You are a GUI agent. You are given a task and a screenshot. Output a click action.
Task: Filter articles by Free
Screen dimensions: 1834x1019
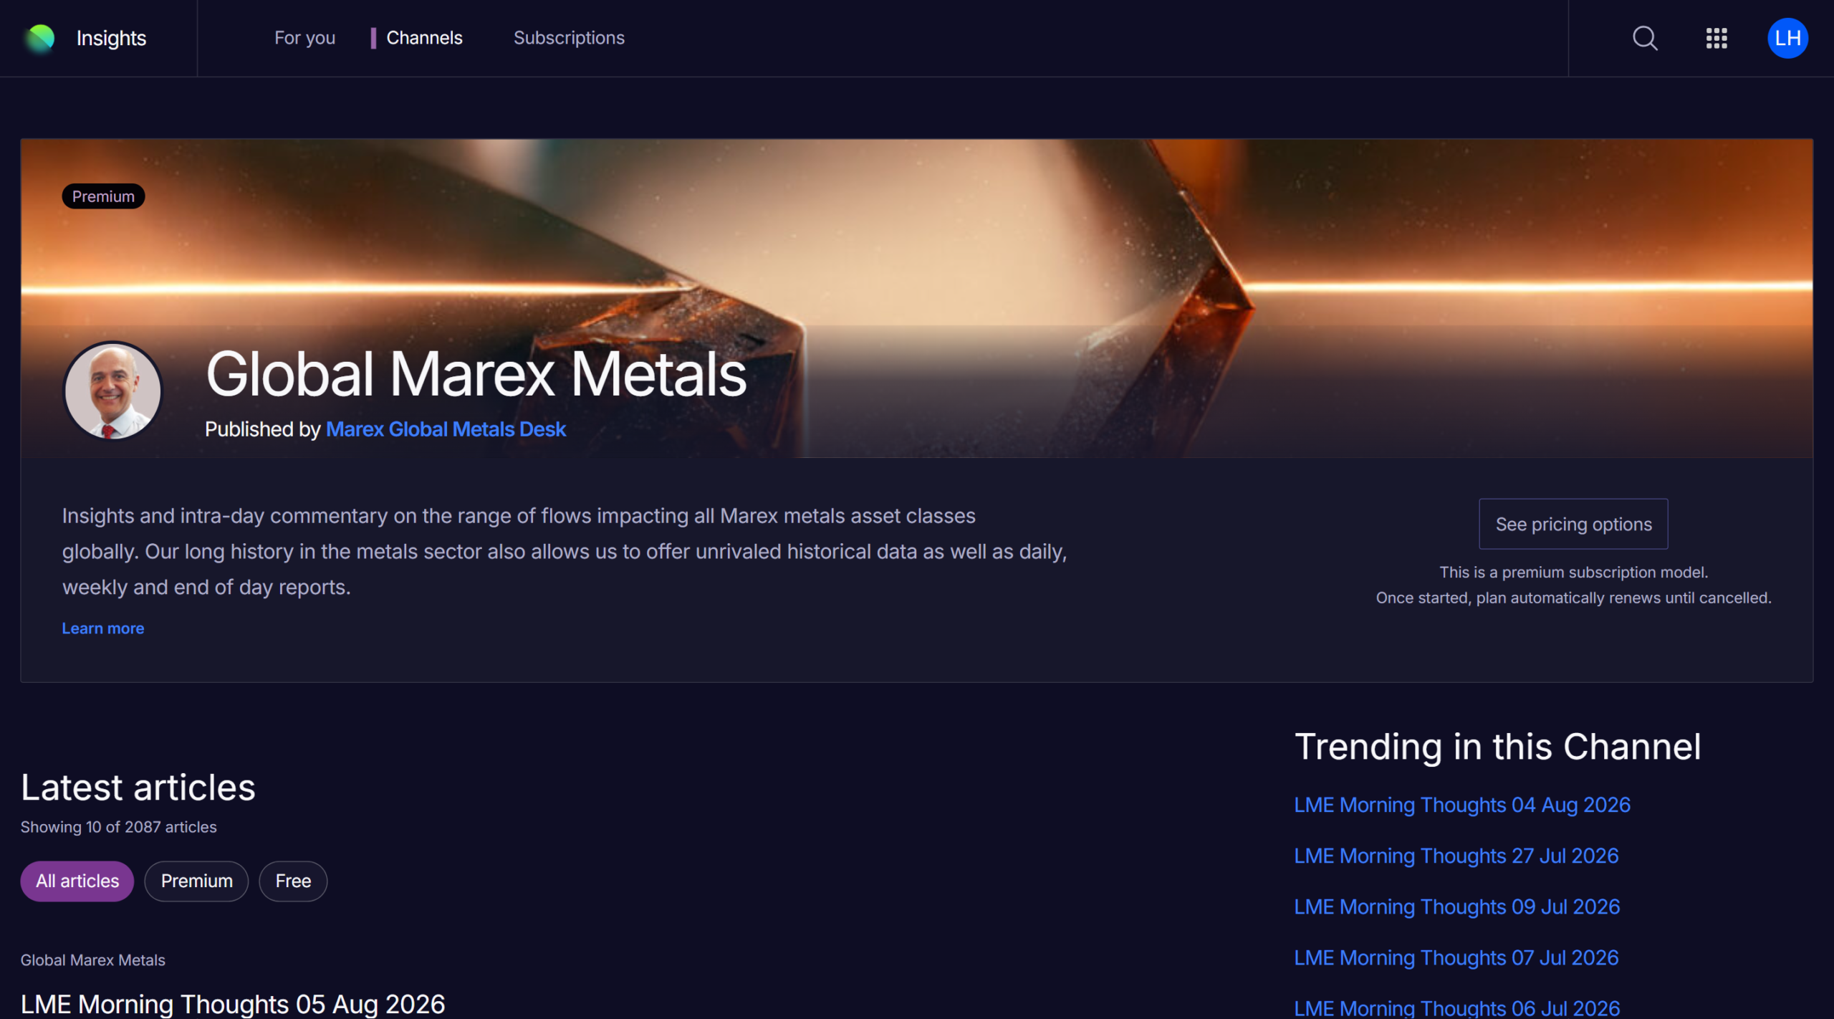tap(293, 881)
